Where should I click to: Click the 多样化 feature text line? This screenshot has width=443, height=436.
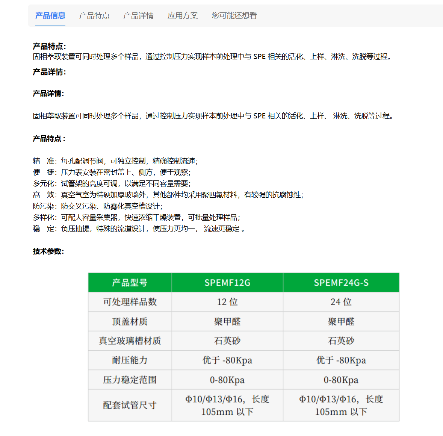tap(136, 217)
